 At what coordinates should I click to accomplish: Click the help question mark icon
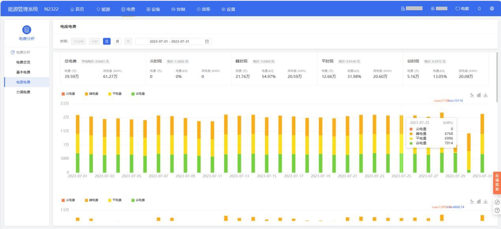pos(497,210)
